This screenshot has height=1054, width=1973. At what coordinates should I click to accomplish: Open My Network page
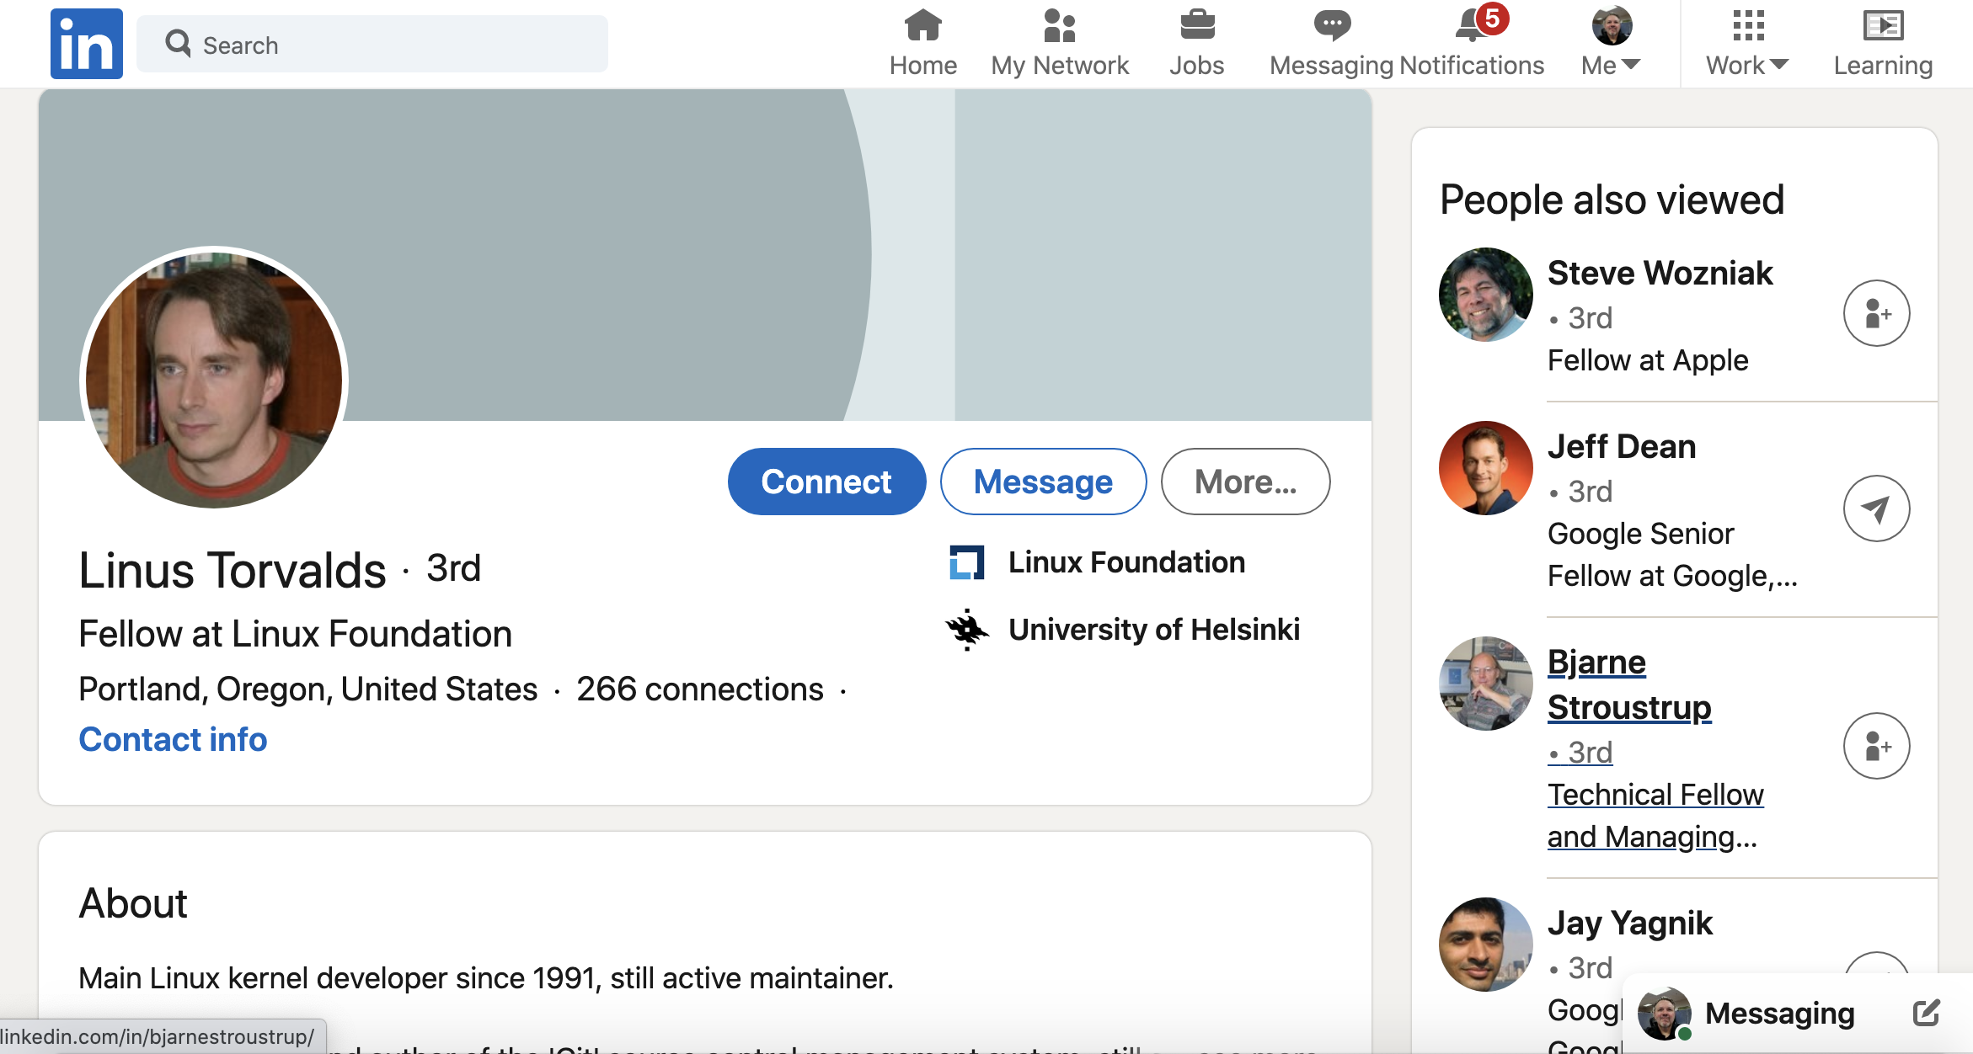pos(1060,44)
